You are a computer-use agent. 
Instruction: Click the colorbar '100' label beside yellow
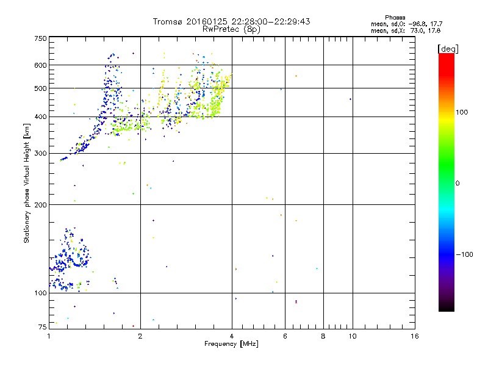pyautogui.click(x=462, y=112)
